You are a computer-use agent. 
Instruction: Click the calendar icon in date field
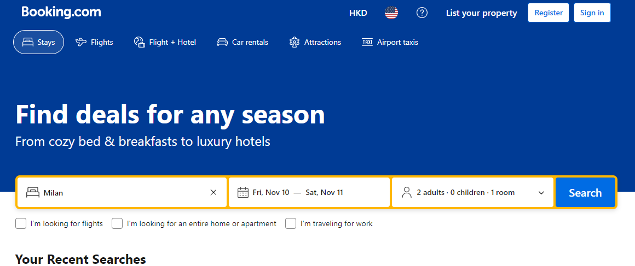point(243,192)
